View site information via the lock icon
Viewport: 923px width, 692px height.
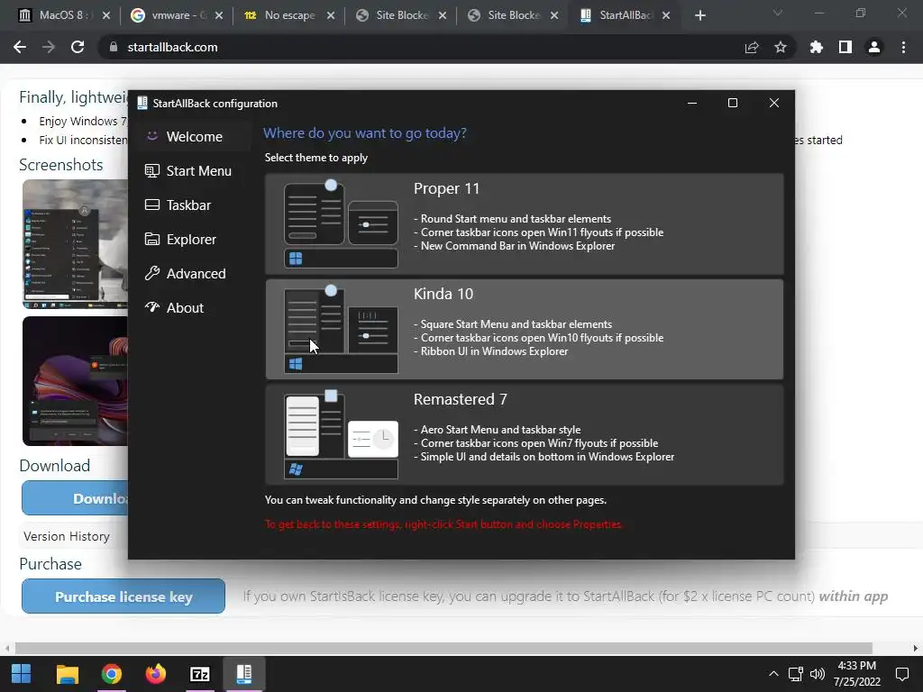click(x=114, y=47)
